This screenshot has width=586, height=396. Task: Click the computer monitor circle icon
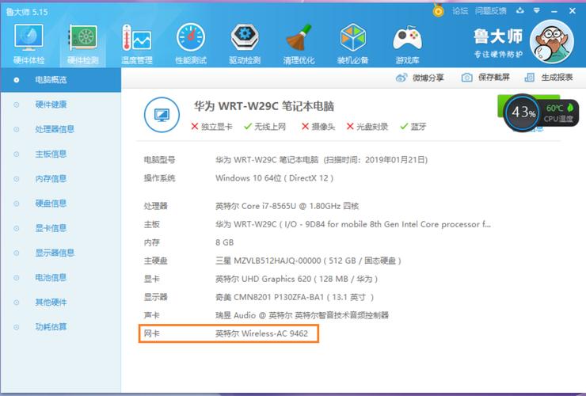pyautogui.click(x=162, y=114)
